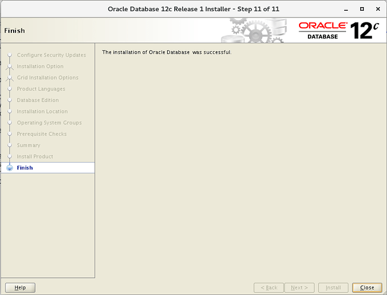Screen dimensions: 387x295
Task: Open the Help button
Action: pos(20,287)
